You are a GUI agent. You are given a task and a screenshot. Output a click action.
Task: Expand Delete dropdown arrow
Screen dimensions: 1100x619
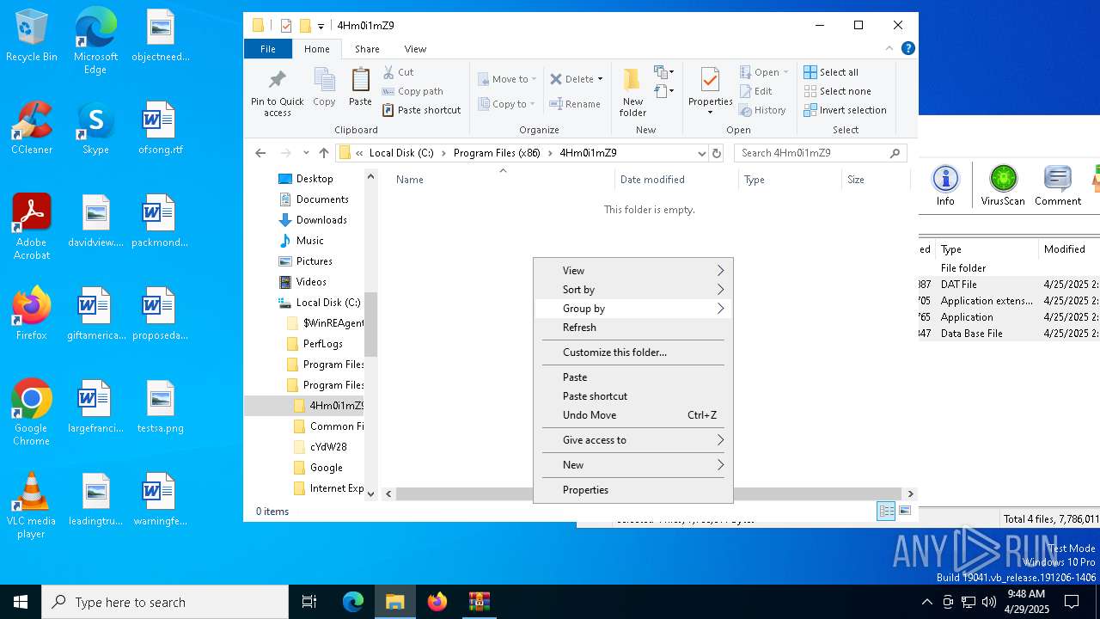click(x=600, y=79)
